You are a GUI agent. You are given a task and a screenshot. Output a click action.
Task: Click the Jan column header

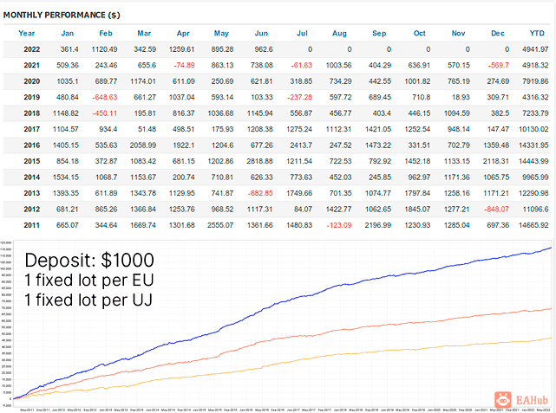coord(68,33)
